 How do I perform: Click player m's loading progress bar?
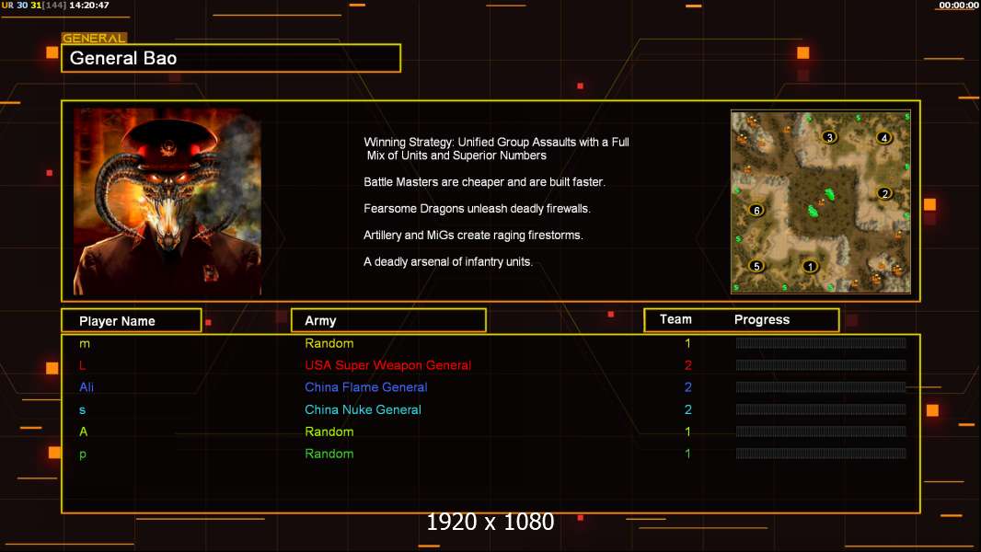[821, 342]
